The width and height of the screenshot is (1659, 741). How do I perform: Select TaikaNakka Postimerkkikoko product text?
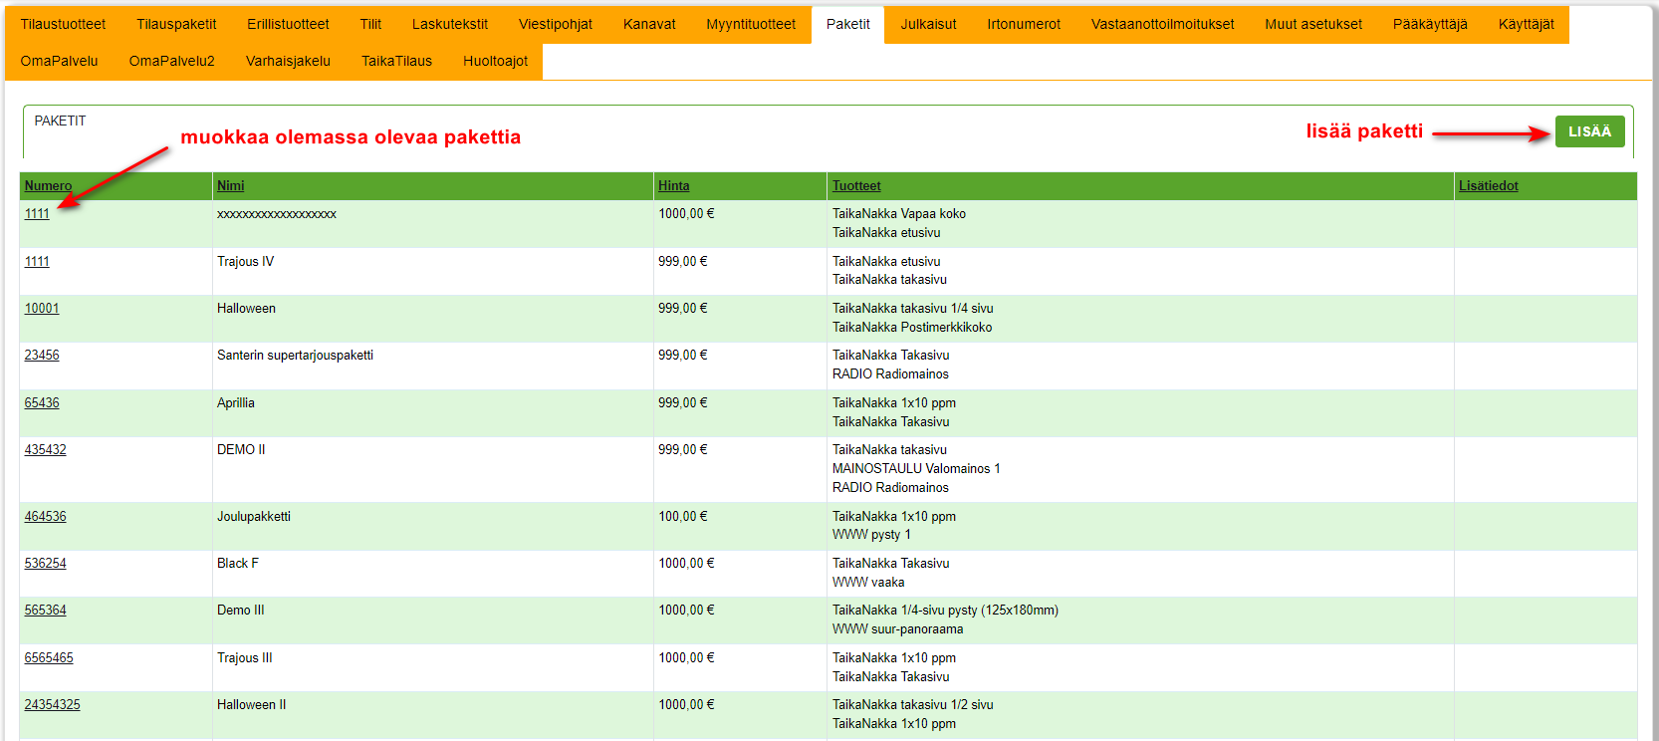tap(912, 328)
